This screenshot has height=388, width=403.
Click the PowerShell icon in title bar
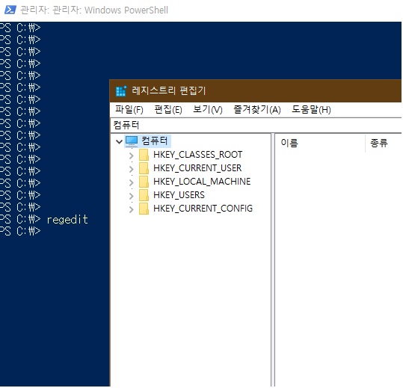[x=10, y=10]
